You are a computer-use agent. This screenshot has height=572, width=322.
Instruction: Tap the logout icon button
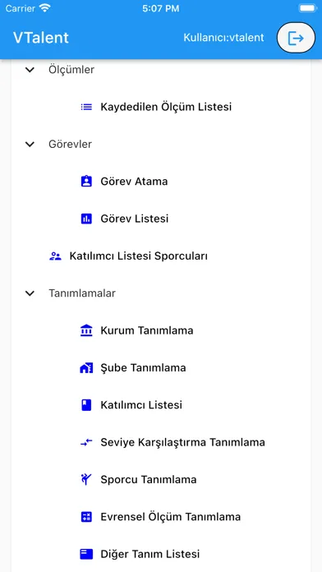coord(296,38)
